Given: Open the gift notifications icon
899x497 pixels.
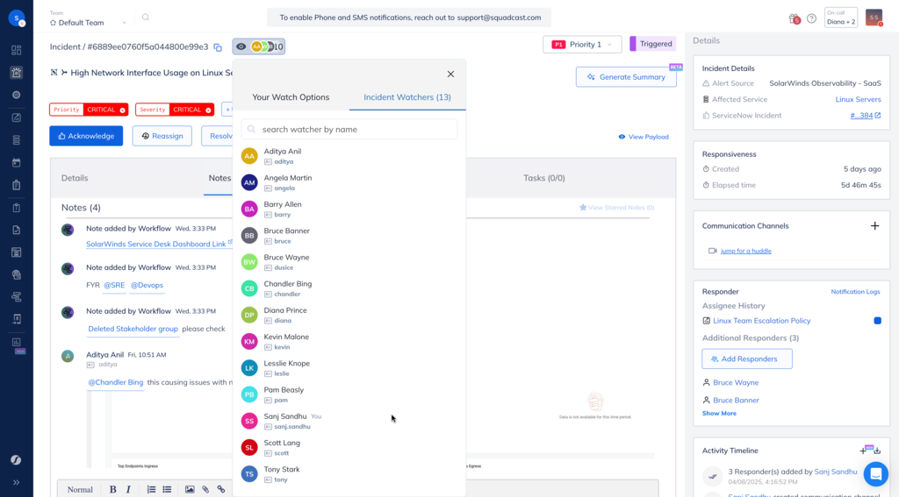Looking at the screenshot, I should coord(794,18).
